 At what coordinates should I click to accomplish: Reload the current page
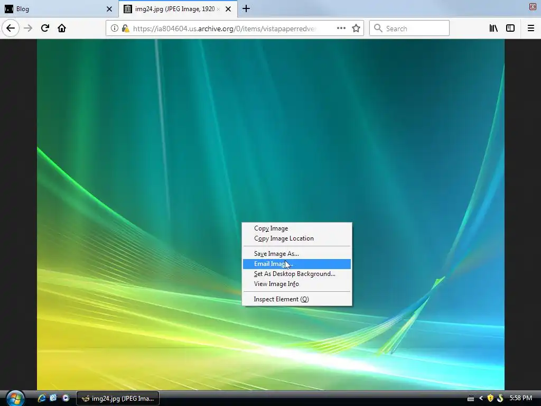click(45, 28)
